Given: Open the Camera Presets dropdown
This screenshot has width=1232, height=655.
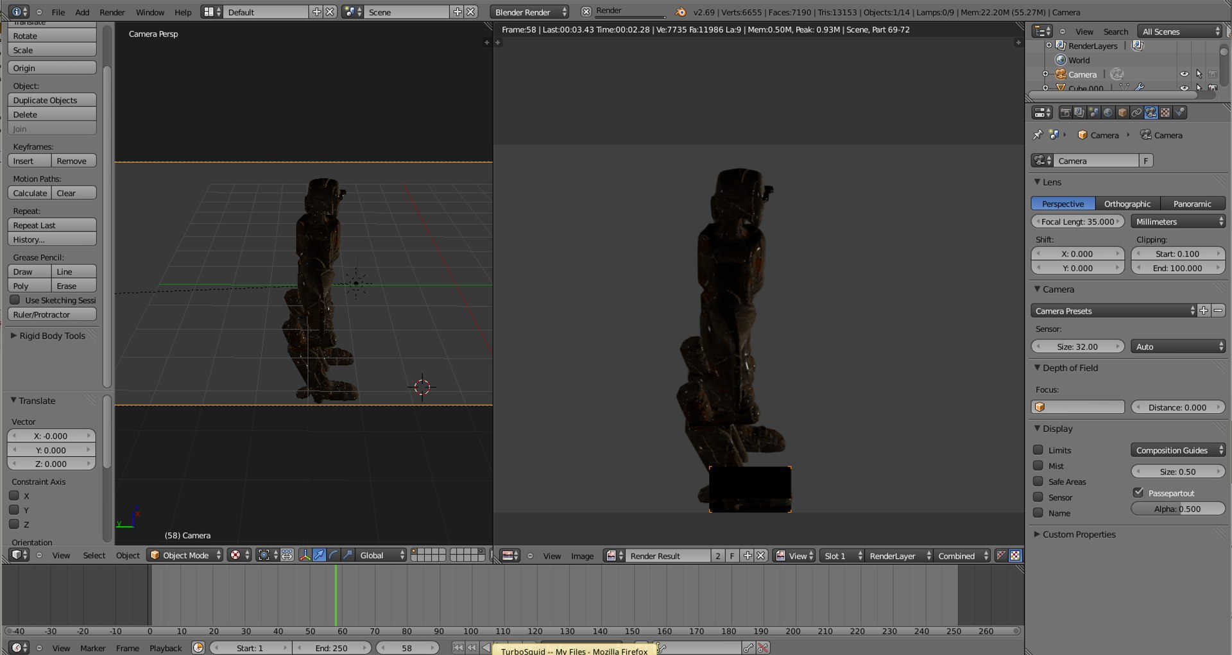Looking at the screenshot, I should pos(1114,310).
